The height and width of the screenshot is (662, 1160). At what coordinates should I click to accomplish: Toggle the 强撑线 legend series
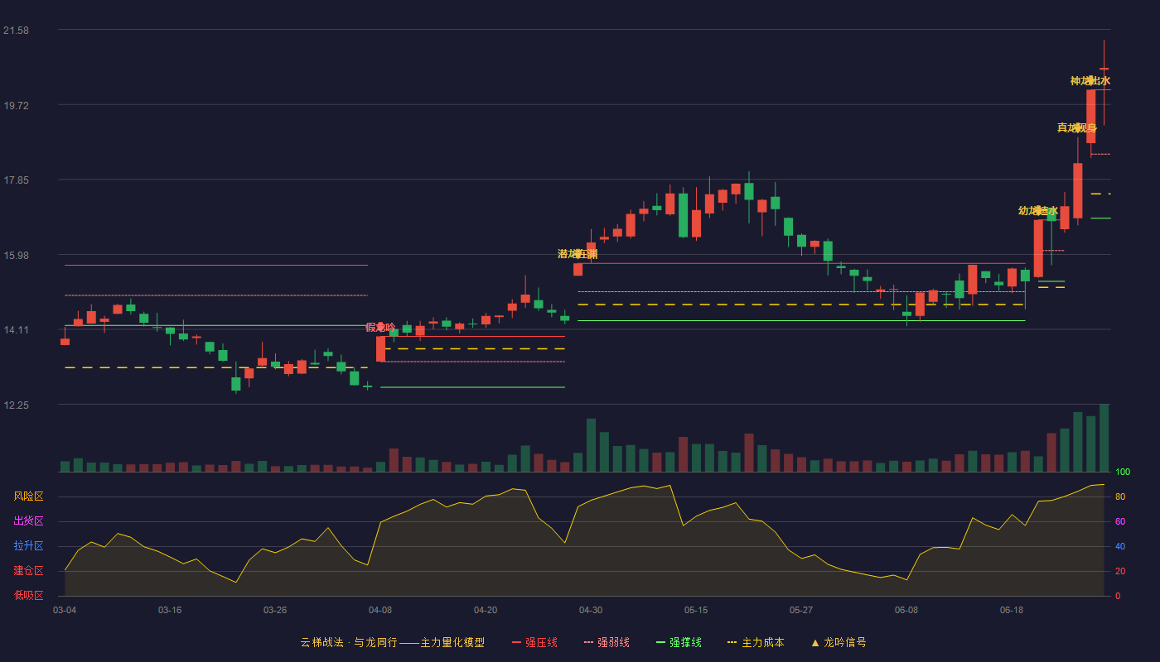[x=679, y=642]
